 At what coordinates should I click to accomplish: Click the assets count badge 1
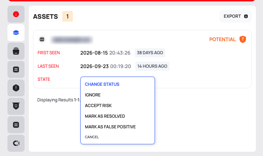tap(68, 16)
